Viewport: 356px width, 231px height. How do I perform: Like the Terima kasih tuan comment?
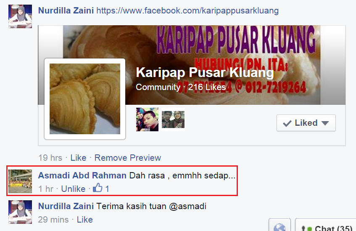click(84, 220)
